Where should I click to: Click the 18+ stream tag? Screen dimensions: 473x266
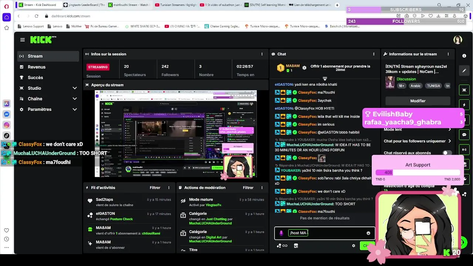tap(402, 86)
